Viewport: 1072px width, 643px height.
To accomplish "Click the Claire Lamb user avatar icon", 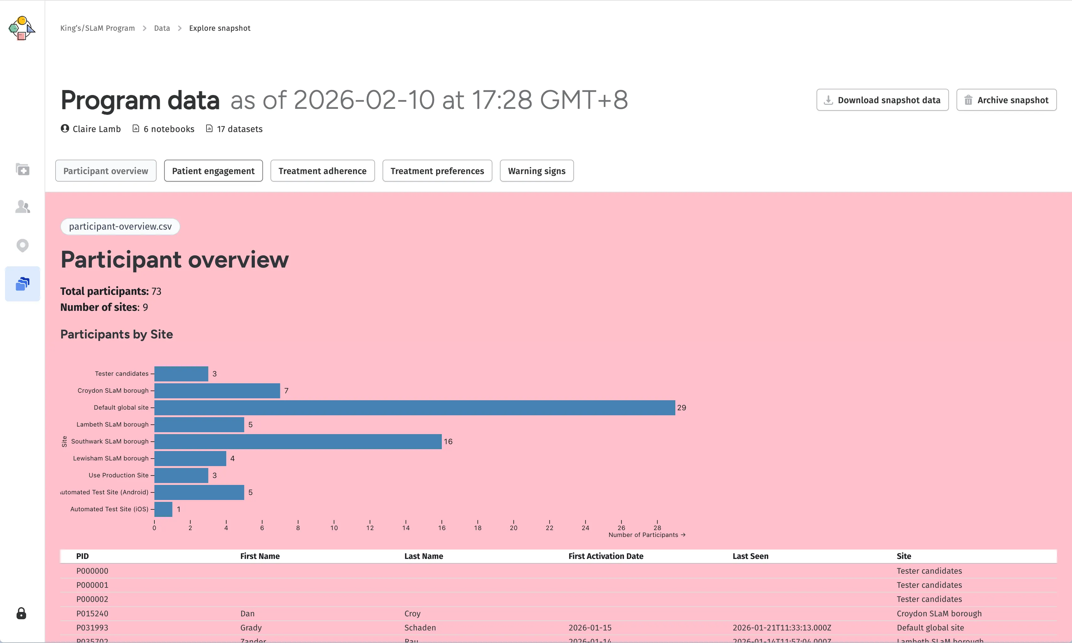I will [65, 129].
